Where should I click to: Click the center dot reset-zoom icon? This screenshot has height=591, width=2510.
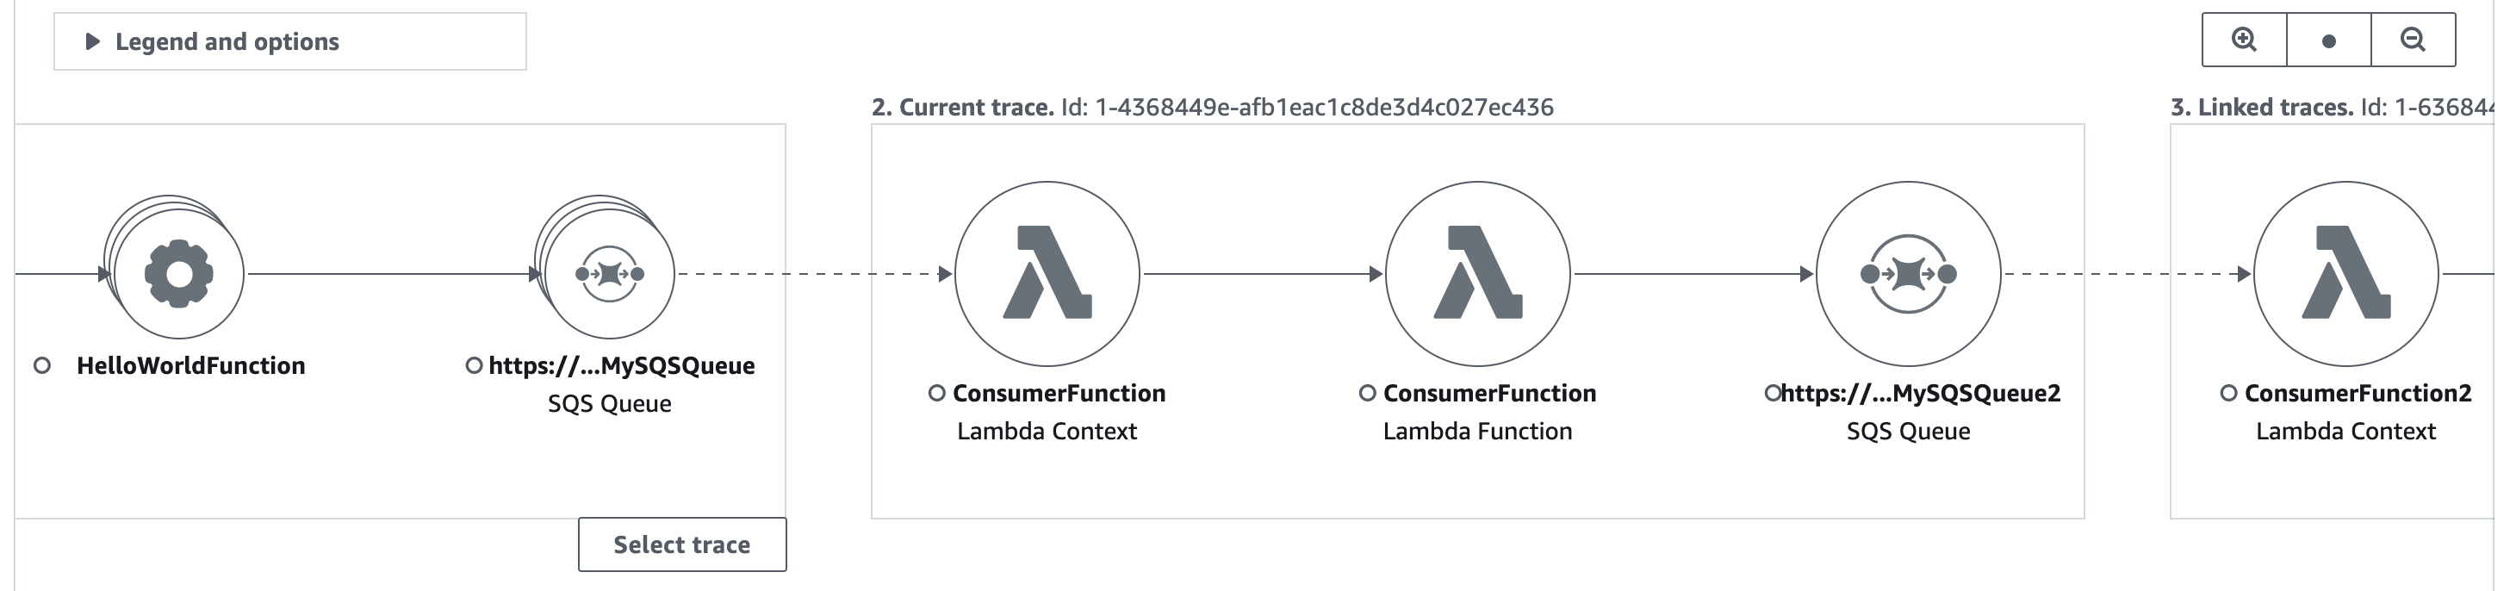2330,41
